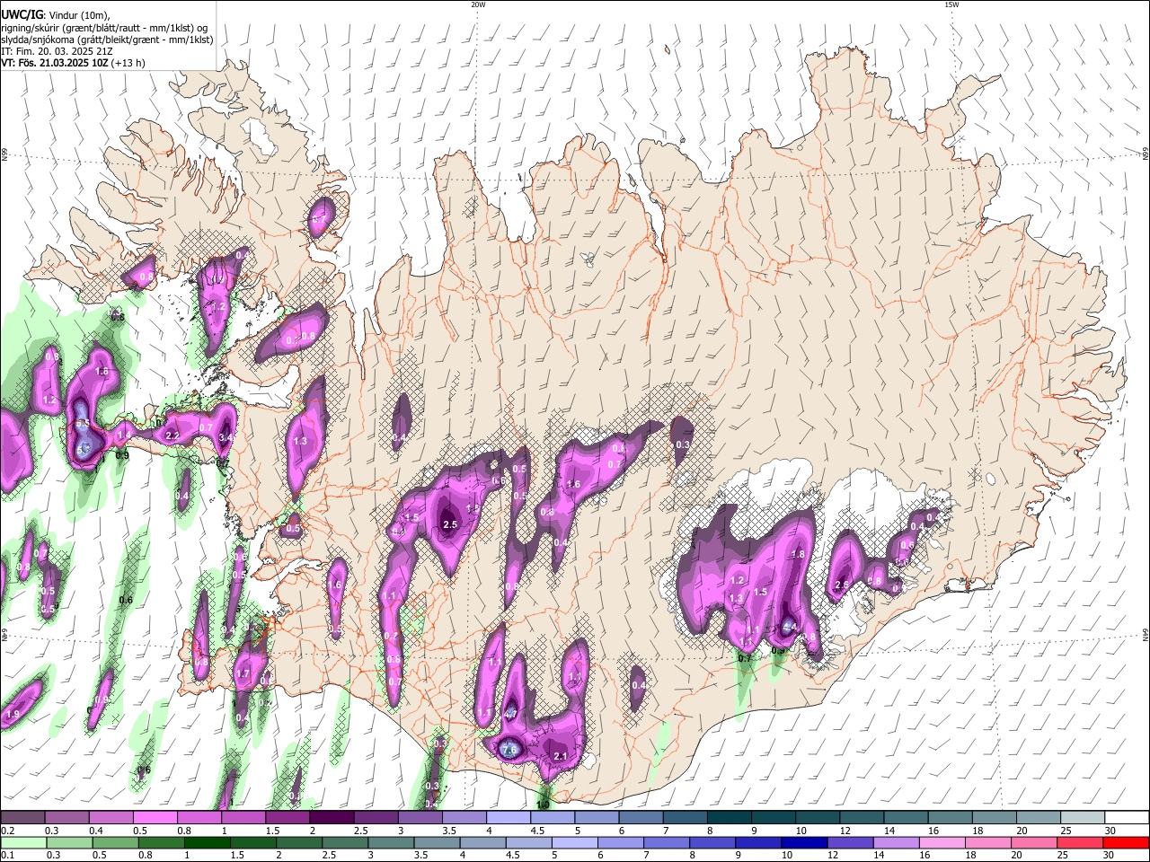This screenshot has width=1150, height=862.
Task: Pick the white swatch labeled 30 in upper scale
Action: 1127,818
